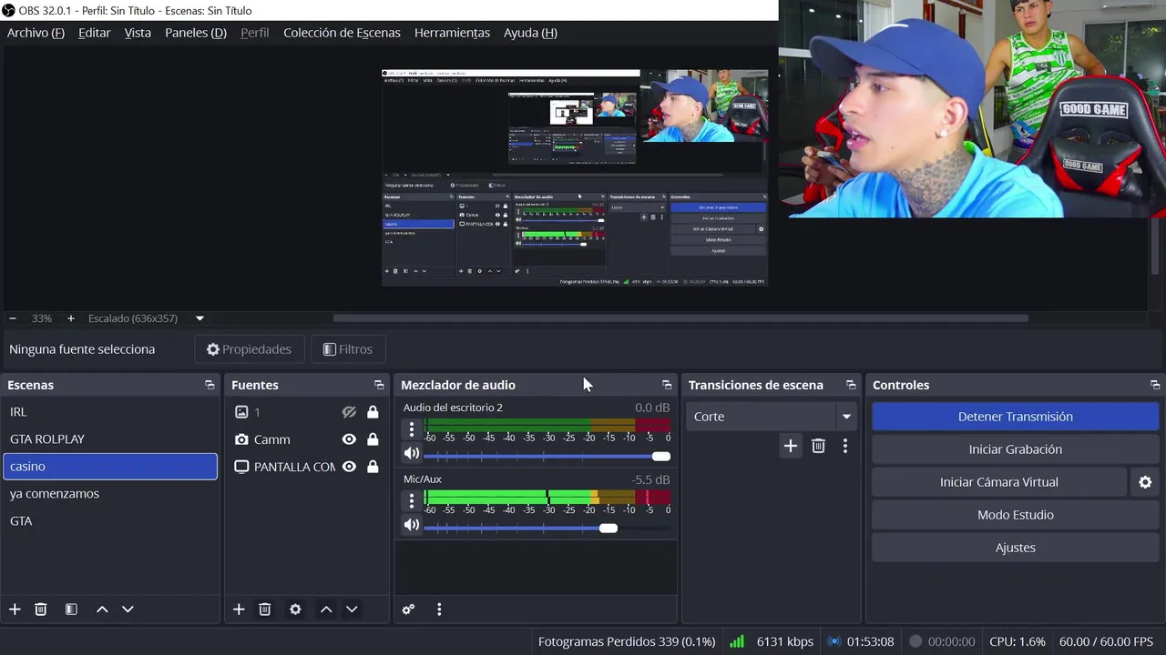Open Ajustes settings button

point(1015,548)
